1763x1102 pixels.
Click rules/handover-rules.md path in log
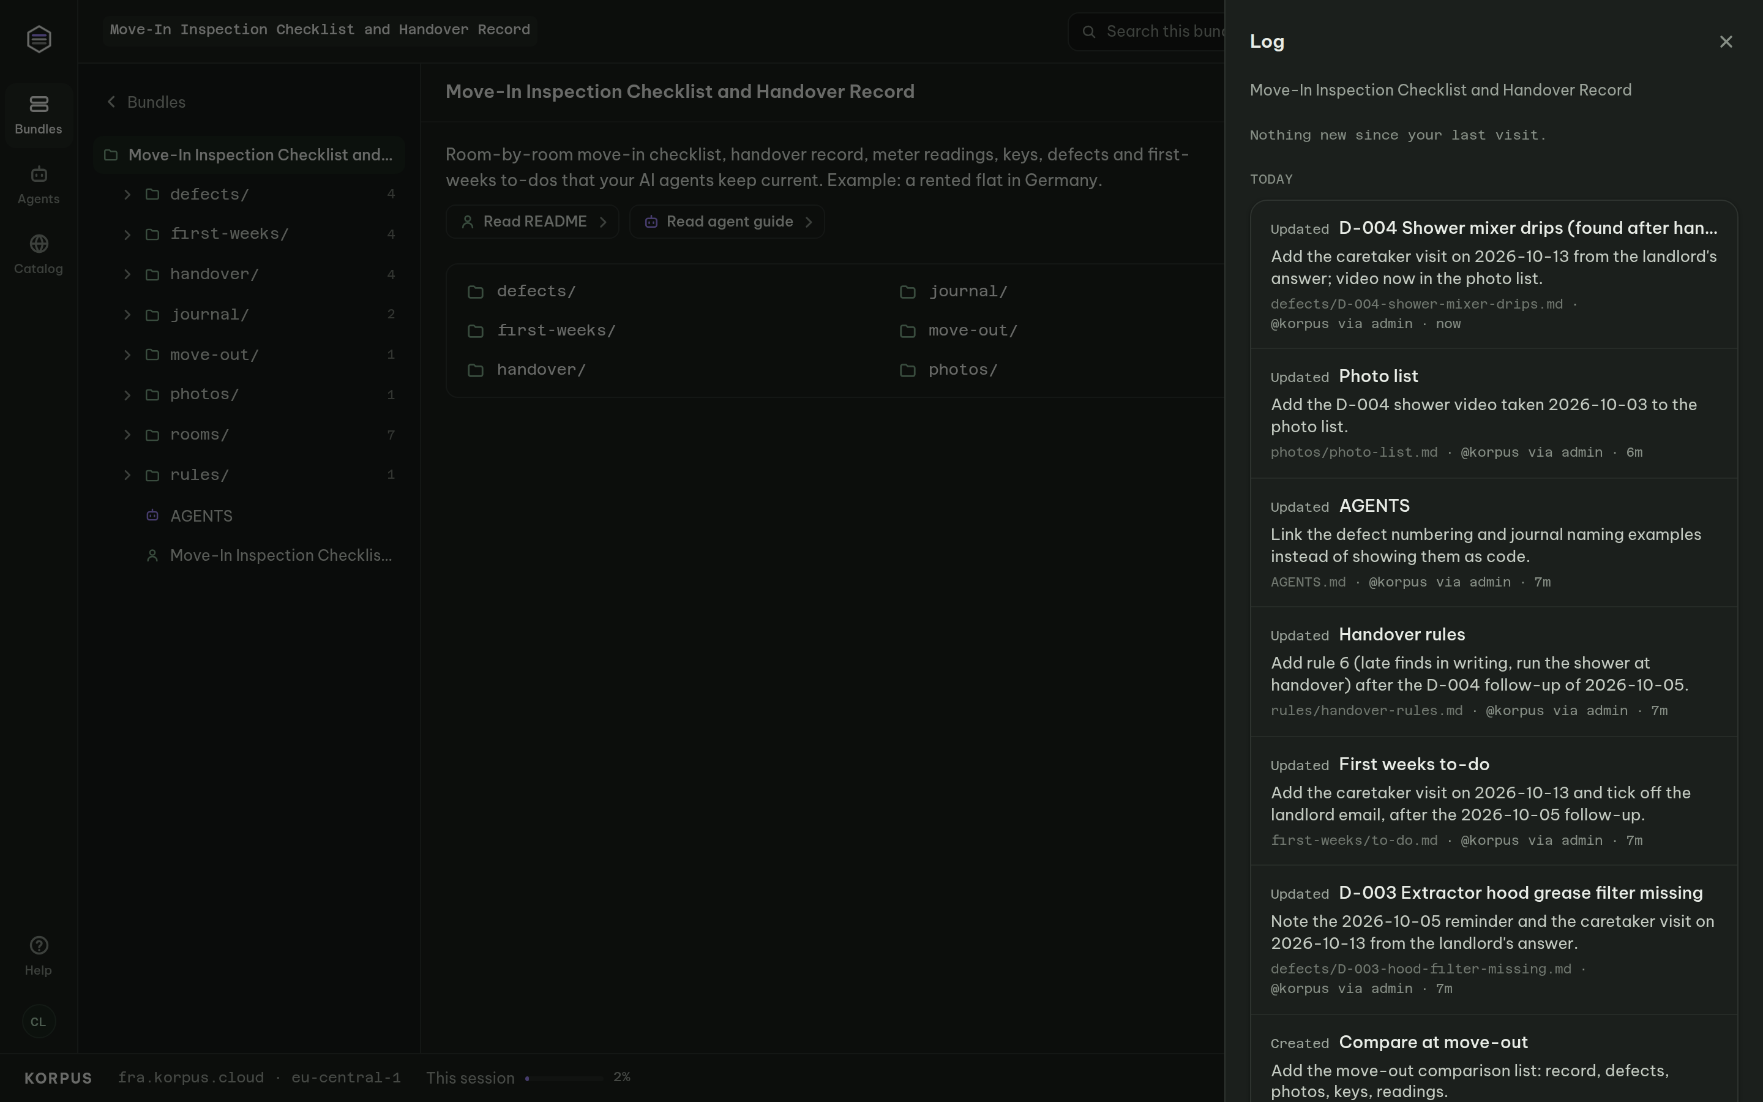click(x=1366, y=711)
